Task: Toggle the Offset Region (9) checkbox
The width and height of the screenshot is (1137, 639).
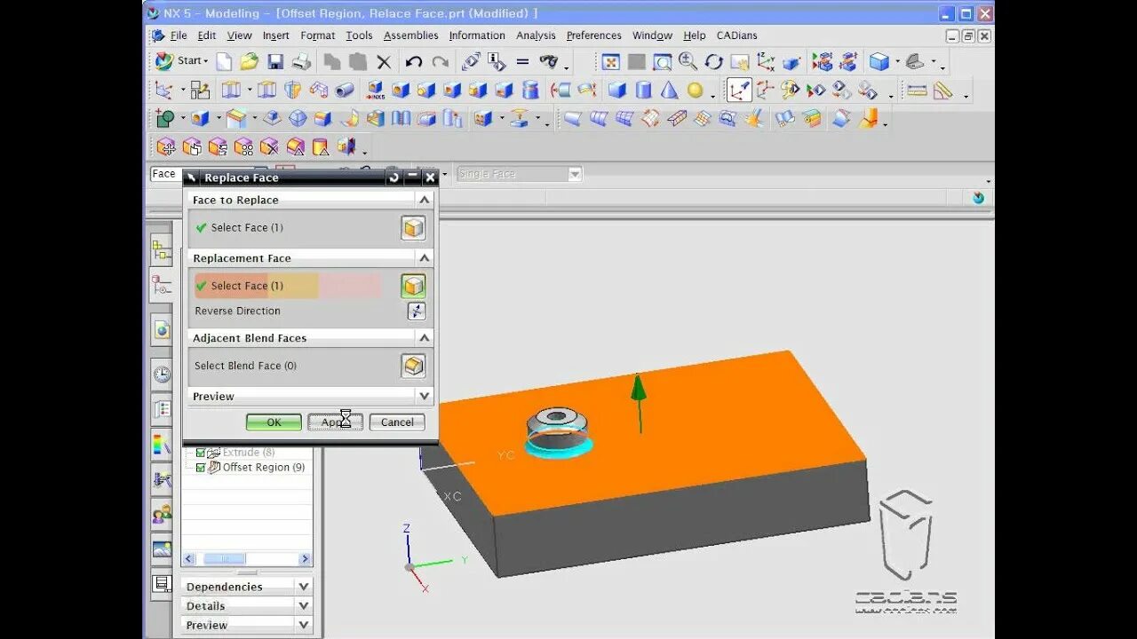Action: pyautogui.click(x=200, y=467)
